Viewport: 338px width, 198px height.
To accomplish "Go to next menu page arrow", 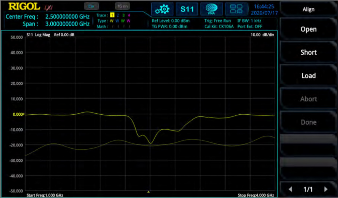I will click(326, 189).
